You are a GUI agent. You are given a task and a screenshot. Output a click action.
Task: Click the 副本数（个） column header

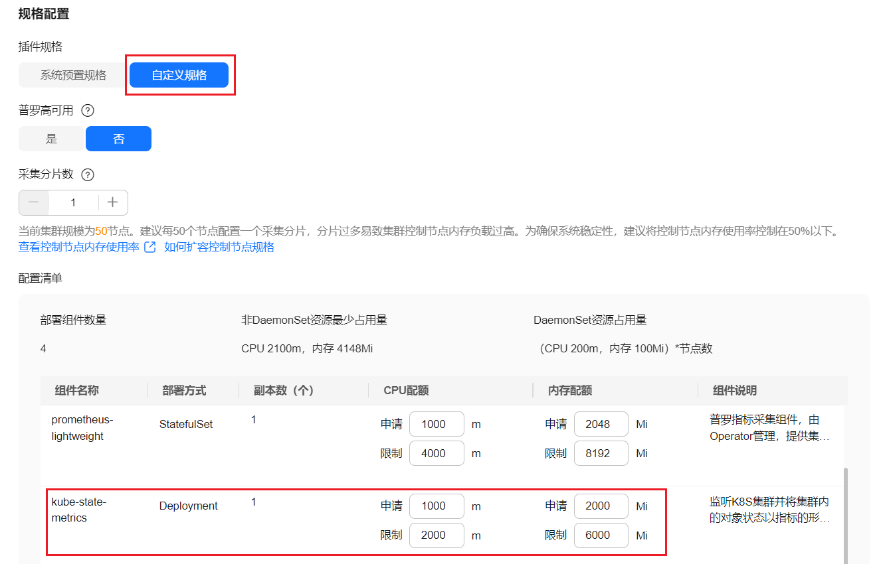[x=284, y=391]
